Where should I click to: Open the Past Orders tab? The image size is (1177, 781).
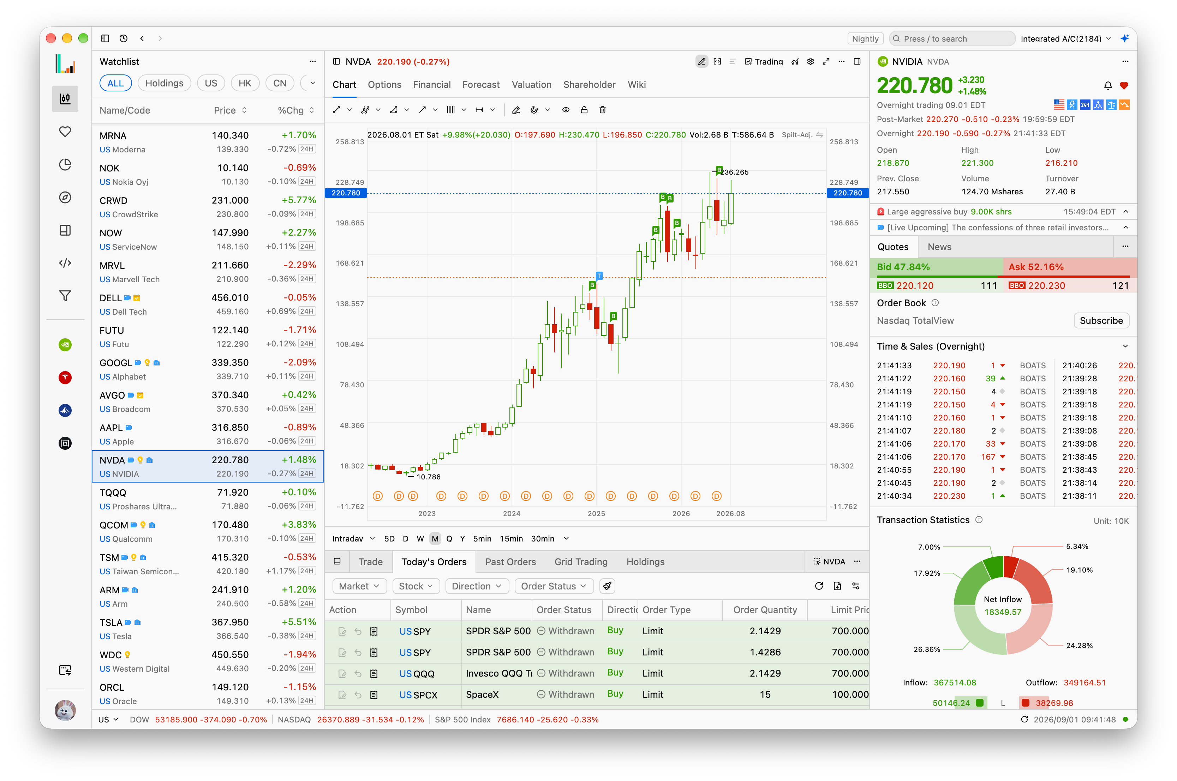[510, 562]
